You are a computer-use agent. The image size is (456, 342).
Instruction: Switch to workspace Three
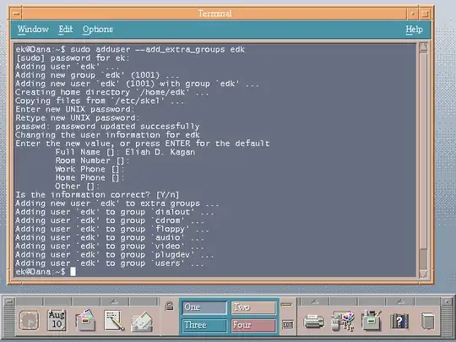204,325
